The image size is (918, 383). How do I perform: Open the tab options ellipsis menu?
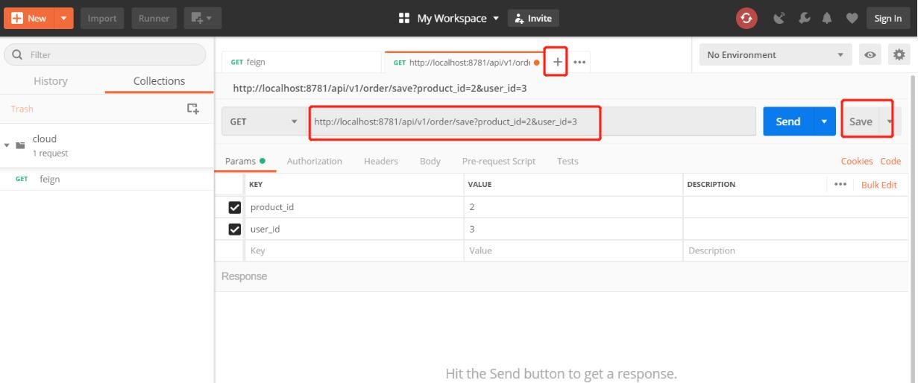click(x=579, y=62)
